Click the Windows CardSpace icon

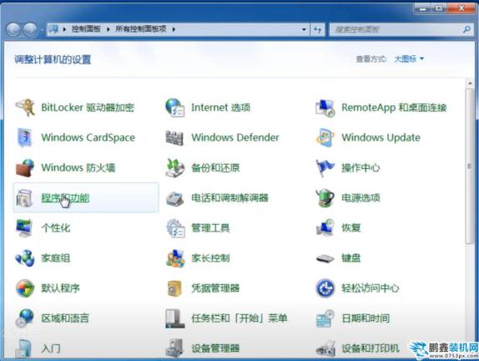(x=24, y=138)
